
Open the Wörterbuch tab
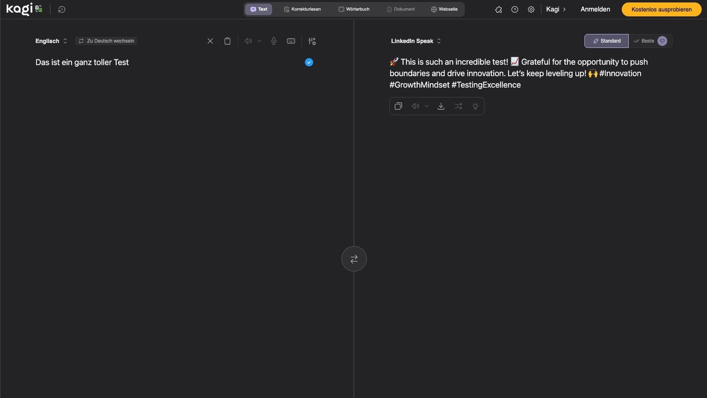(x=354, y=9)
